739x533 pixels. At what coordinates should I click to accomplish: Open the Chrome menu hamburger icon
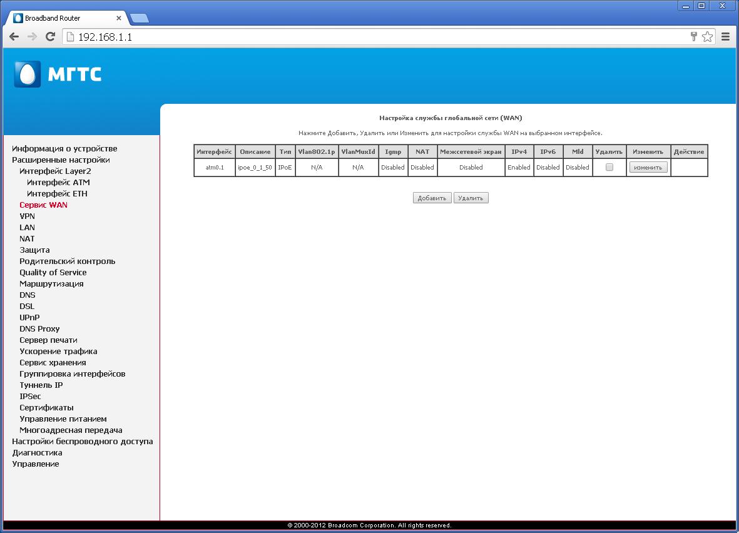click(725, 37)
